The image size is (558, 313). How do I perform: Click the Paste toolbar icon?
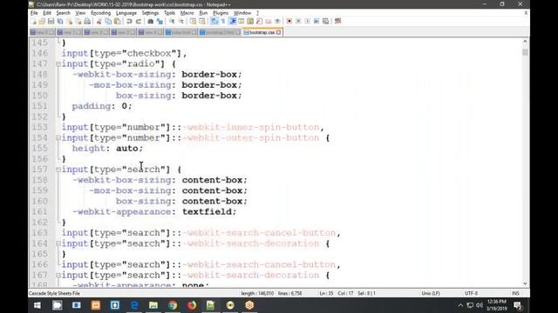coord(117,21)
